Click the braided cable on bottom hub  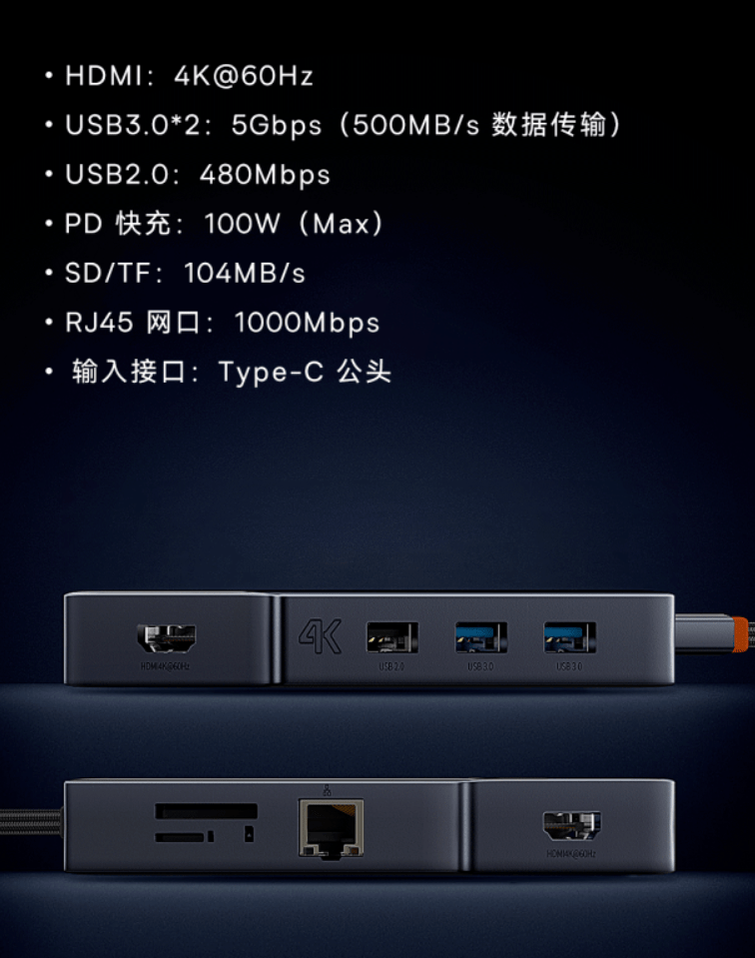click(31, 822)
